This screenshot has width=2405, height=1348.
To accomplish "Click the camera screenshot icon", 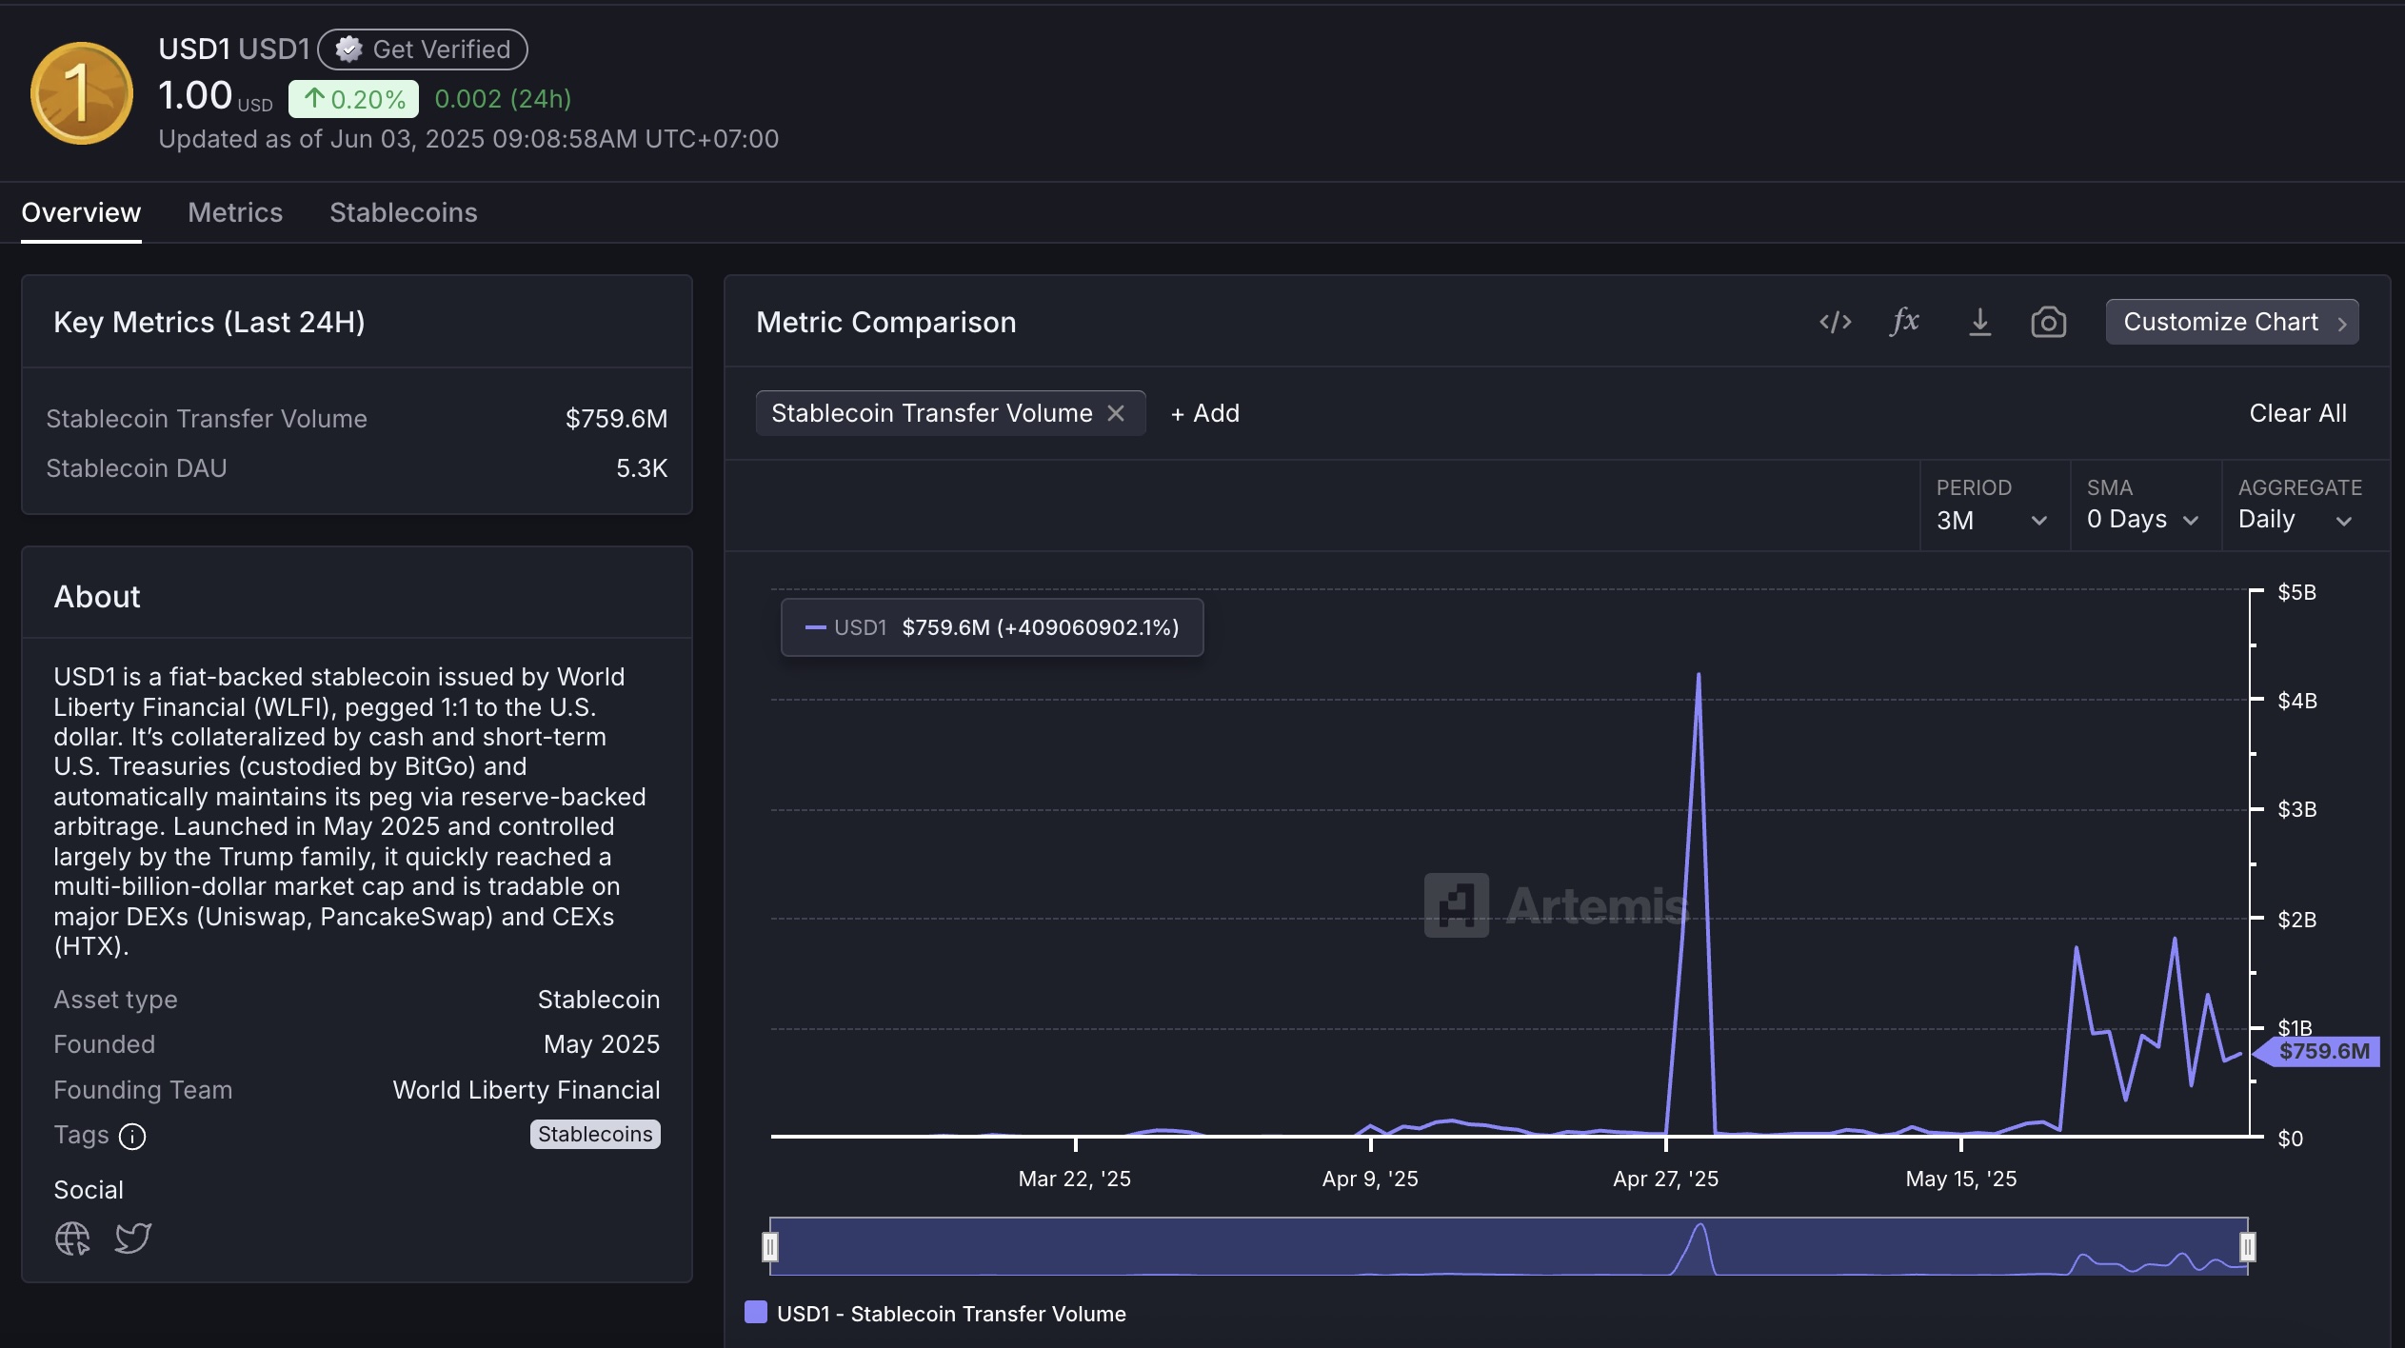I will (x=2048, y=323).
